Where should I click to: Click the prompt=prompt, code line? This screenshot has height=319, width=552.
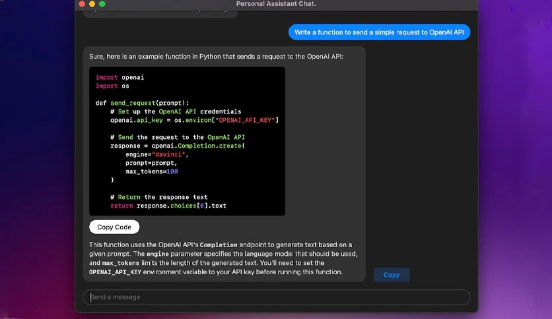151,163
